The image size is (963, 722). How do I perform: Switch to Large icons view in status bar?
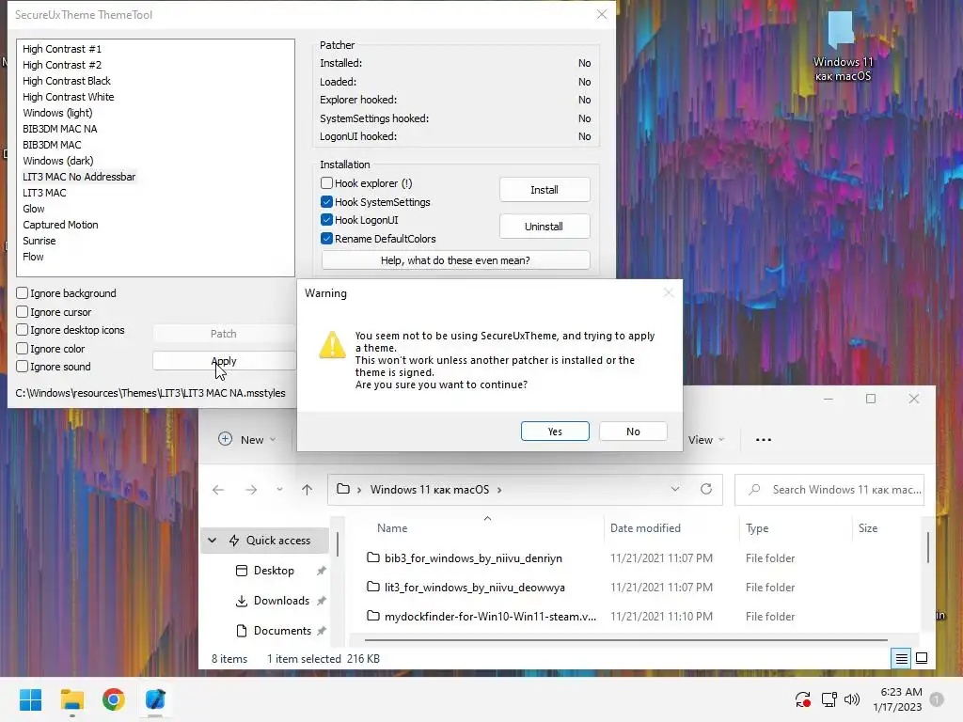click(922, 659)
